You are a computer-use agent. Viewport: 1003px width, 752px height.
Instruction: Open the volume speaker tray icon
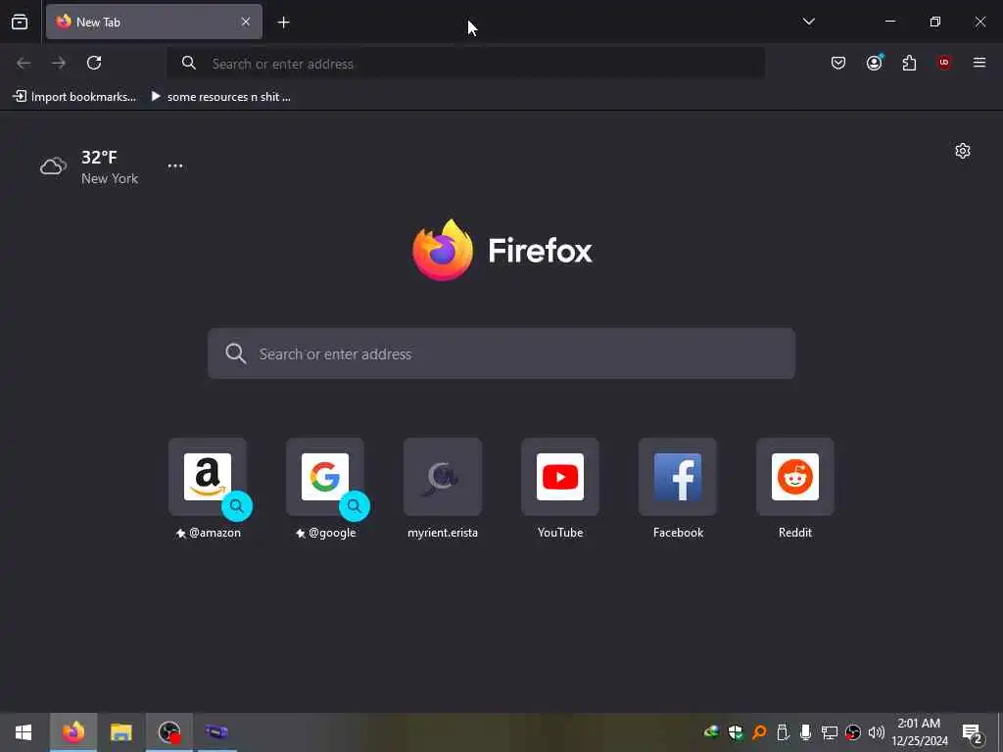(877, 732)
